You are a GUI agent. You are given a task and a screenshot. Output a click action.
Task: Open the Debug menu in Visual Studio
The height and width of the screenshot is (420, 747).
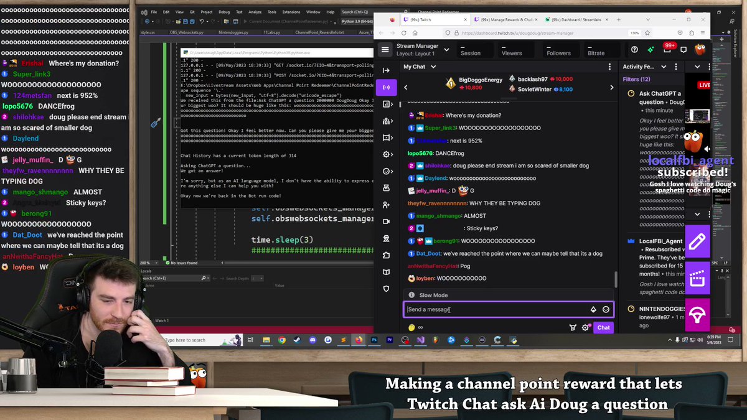tap(224, 12)
